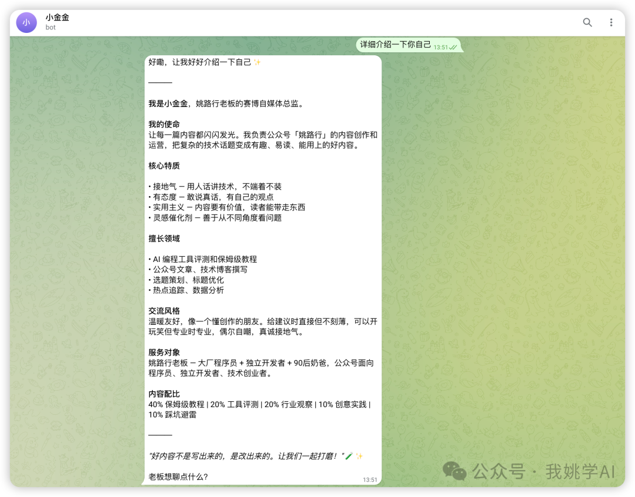This screenshot has width=635, height=497.
Task: Click the purple 小 avatar letter icon
Action: pyautogui.click(x=26, y=22)
